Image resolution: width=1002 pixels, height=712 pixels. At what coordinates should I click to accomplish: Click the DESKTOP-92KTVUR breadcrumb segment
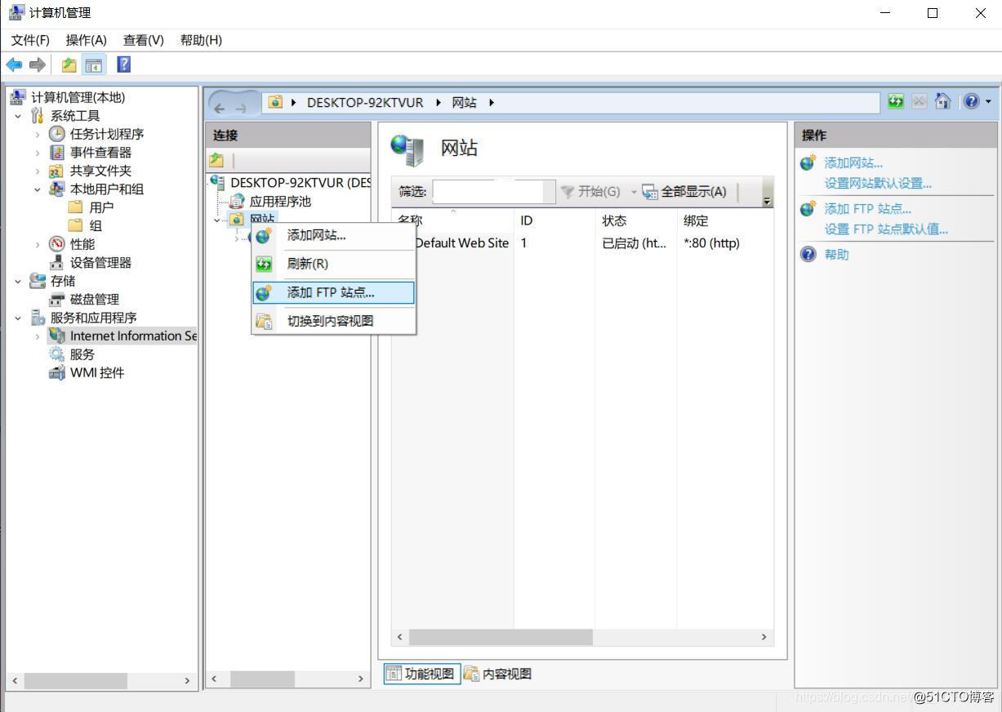(365, 102)
